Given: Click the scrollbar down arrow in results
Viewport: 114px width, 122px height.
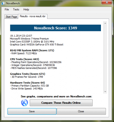Looking at the screenshot, I should pos(105,92).
